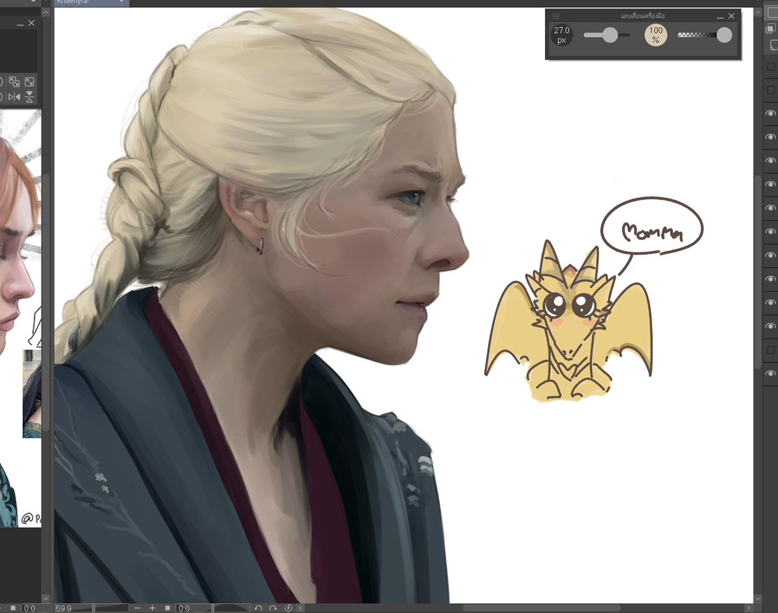Rotate the canvas right
Viewport: 778px width, 613px height.
[273, 608]
